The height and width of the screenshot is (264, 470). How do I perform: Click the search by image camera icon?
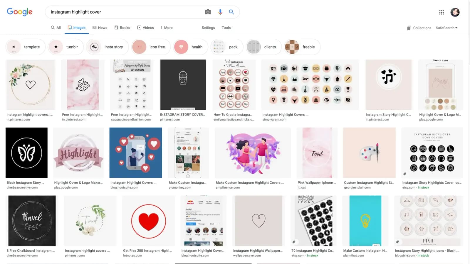pyautogui.click(x=208, y=12)
